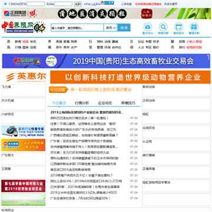Click the 联邦动保 sponsor box
212x212 pixels.
click(x=176, y=90)
